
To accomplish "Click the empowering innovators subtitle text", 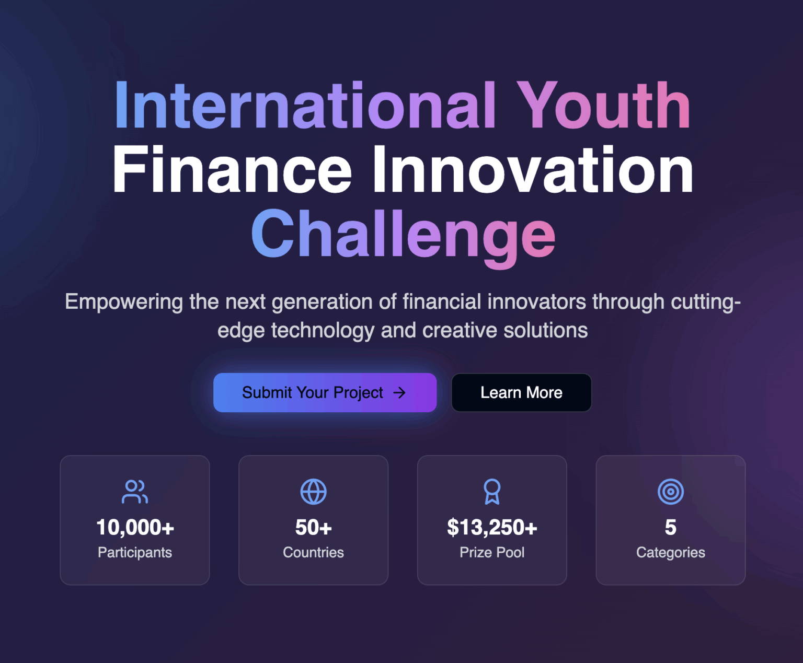I will coord(403,315).
